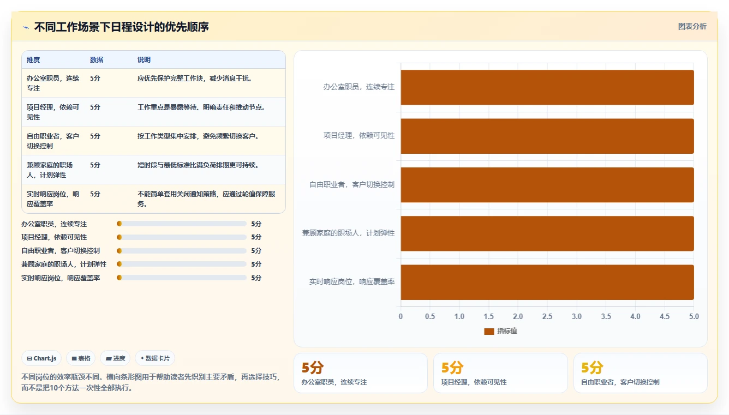Open the 5分 card for 项目经理，依赖可见性

click(x=500, y=373)
